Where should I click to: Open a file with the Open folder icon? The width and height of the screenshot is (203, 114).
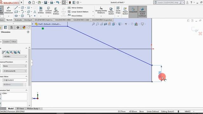39,2
